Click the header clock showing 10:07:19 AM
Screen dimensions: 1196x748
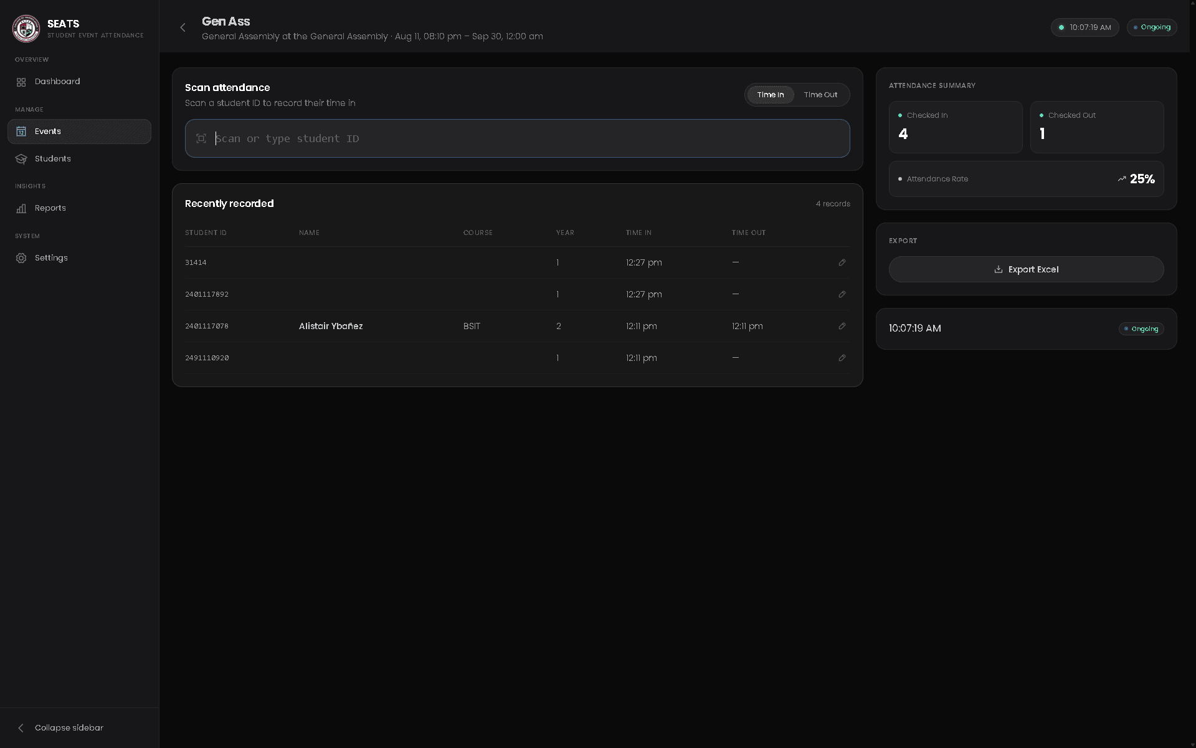point(1084,27)
